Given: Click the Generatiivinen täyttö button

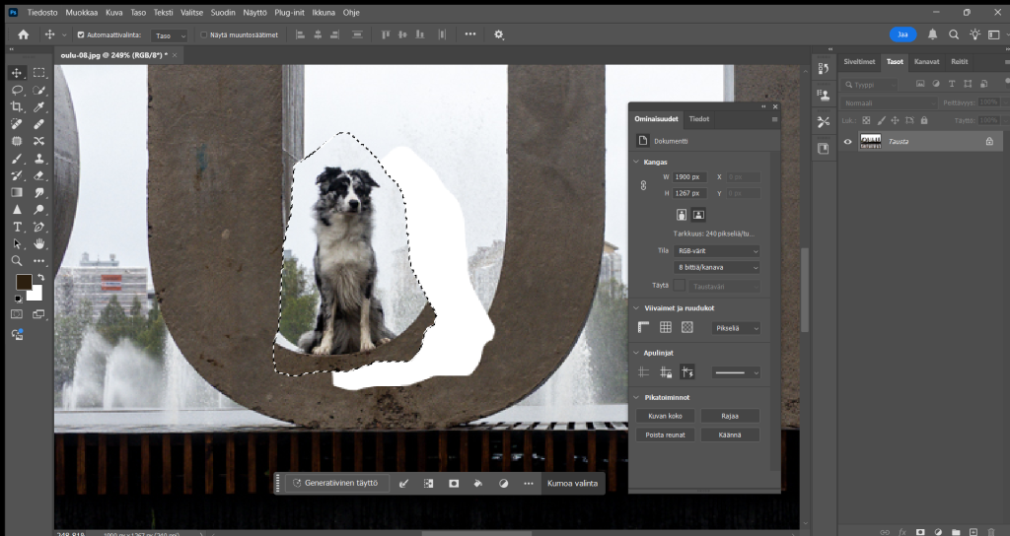Looking at the screenshot, I should point(335,484).
